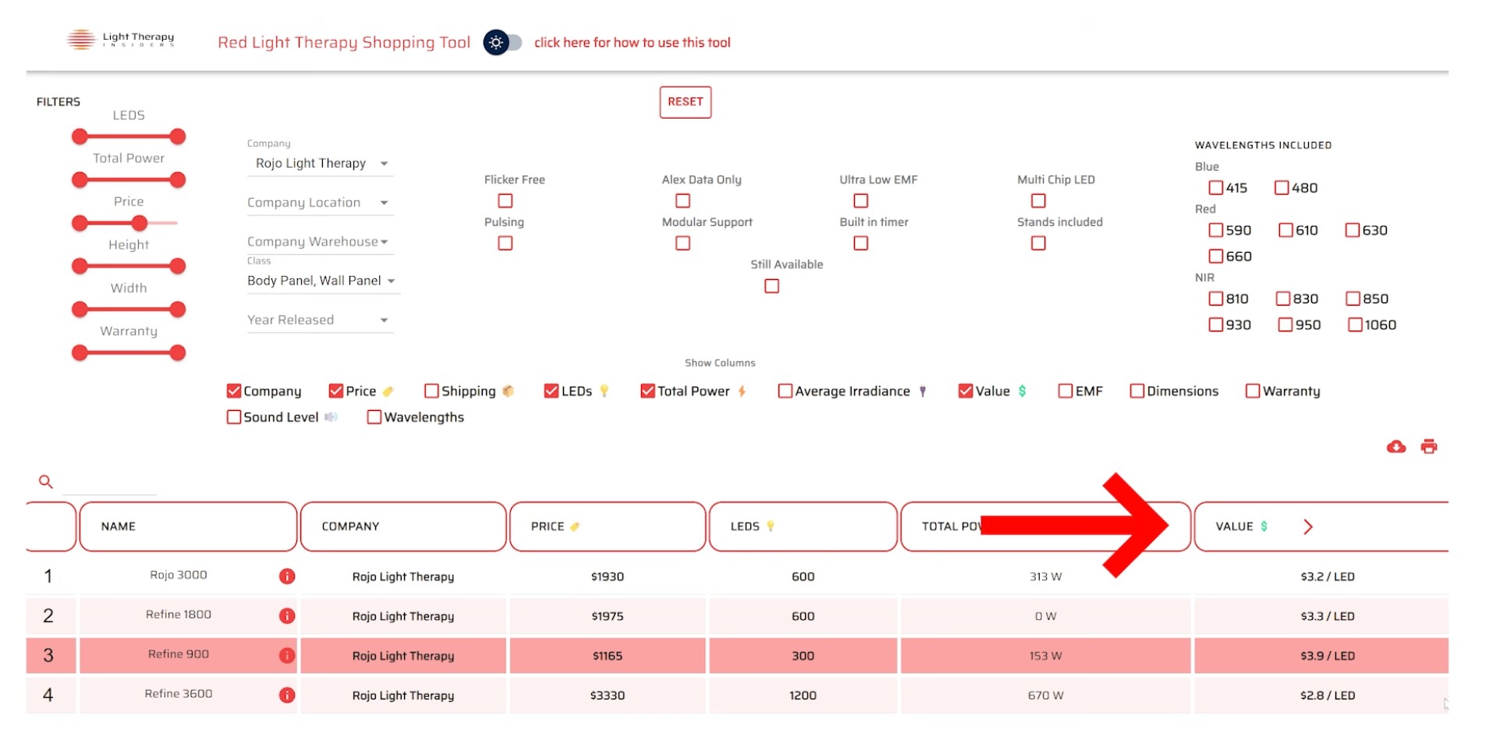The width and height of the screenshot is (1489, 729).
Task: Click the Warranty slider right handle
Action: click(x=178, y=353)
